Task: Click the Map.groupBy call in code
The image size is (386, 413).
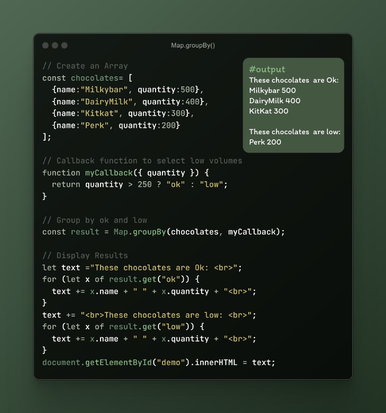Action: (x=140, y=232)
